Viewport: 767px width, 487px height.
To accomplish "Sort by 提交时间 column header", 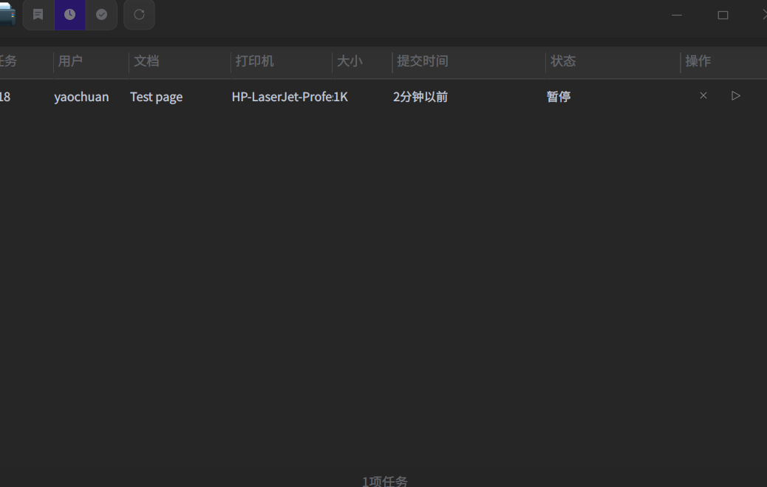I will tap(468, 61).
